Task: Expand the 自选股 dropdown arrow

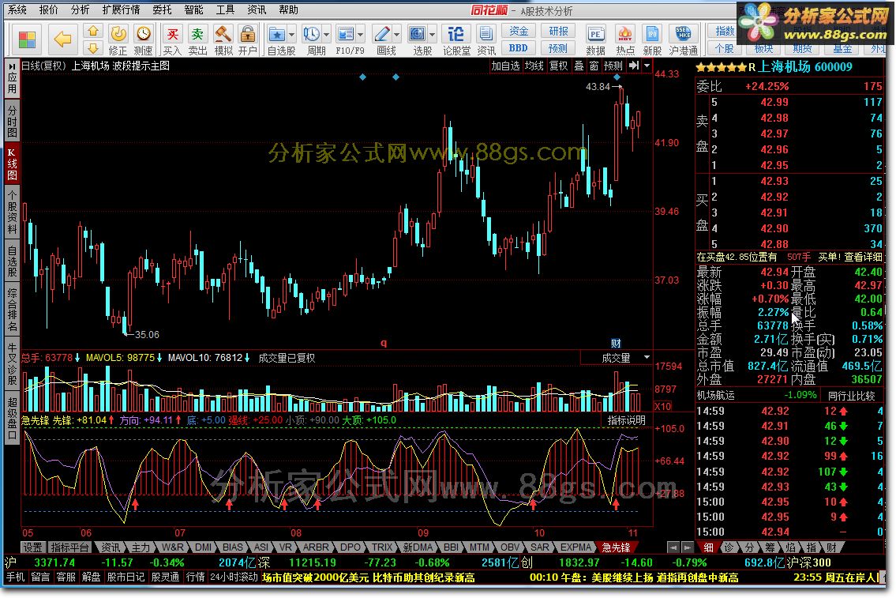Action: (292, 35)
